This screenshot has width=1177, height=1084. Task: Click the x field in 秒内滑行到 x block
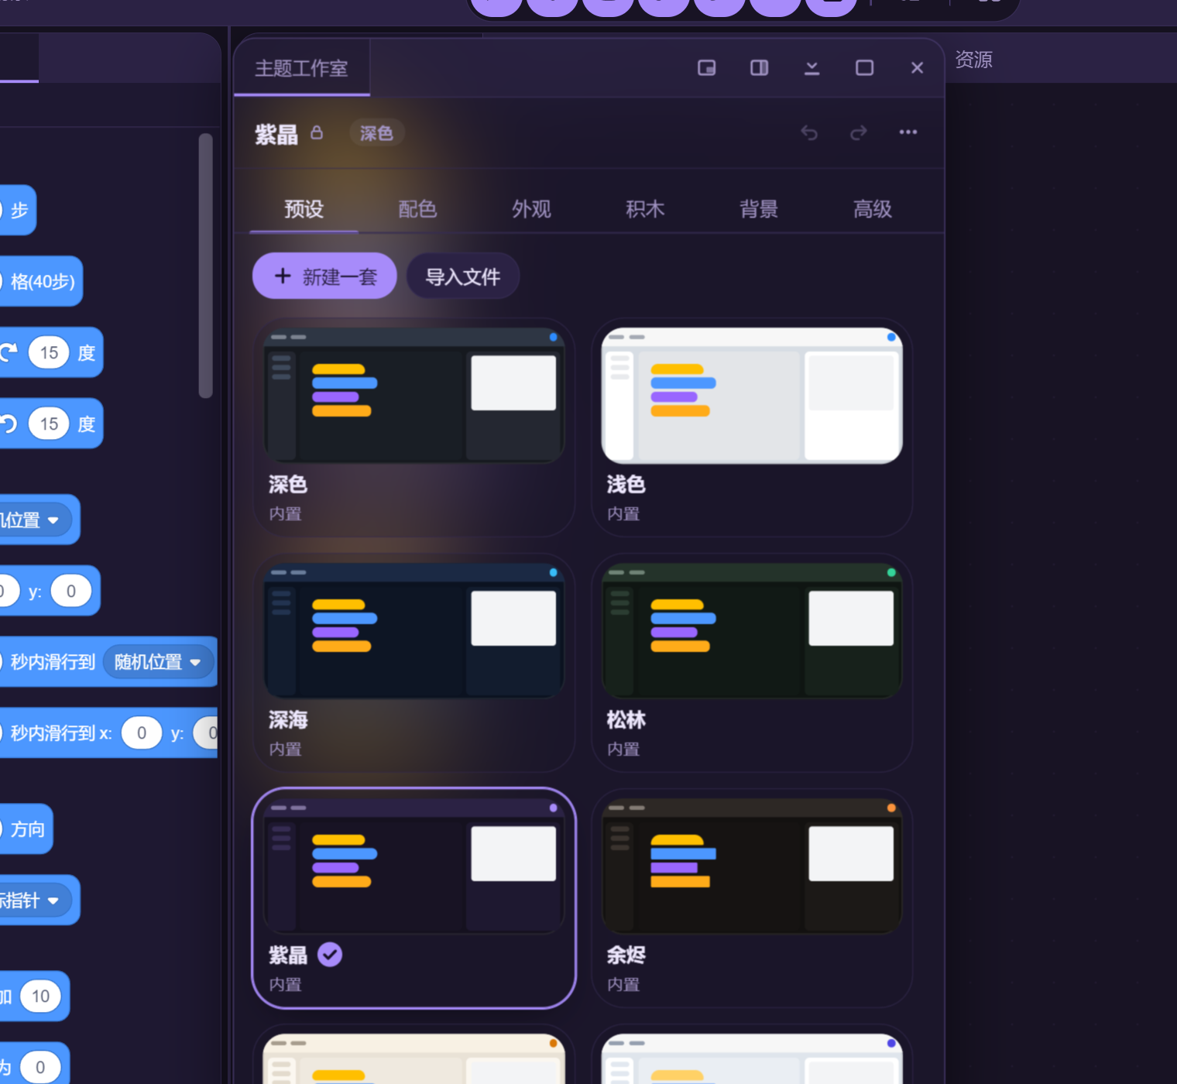click(142, 733)
